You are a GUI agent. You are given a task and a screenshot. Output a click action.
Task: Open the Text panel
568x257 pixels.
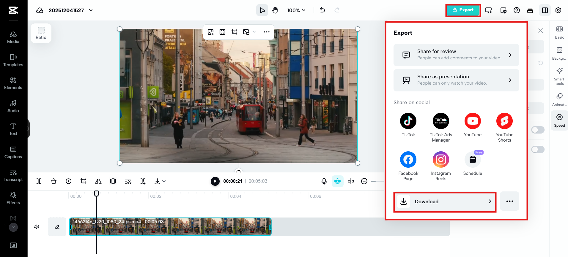13,129
